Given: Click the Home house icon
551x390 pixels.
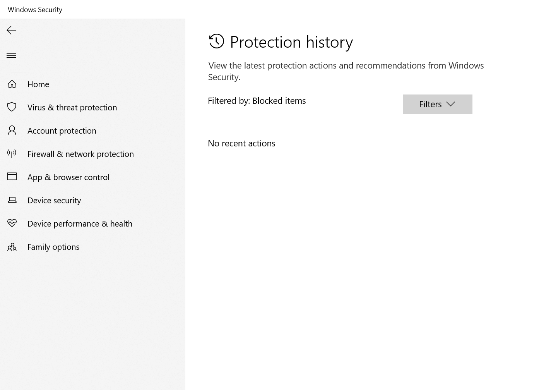Looking at the screenshot, I should [x=12, y=84].
